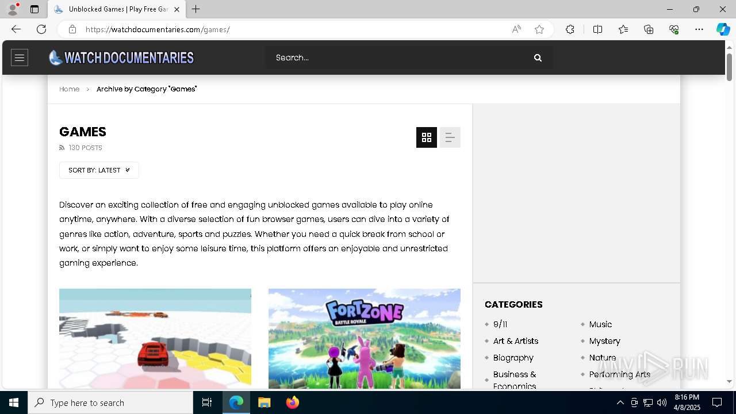736x414 pixels.
Task: Refresh the current page
Action: click(x=41, y=29)
